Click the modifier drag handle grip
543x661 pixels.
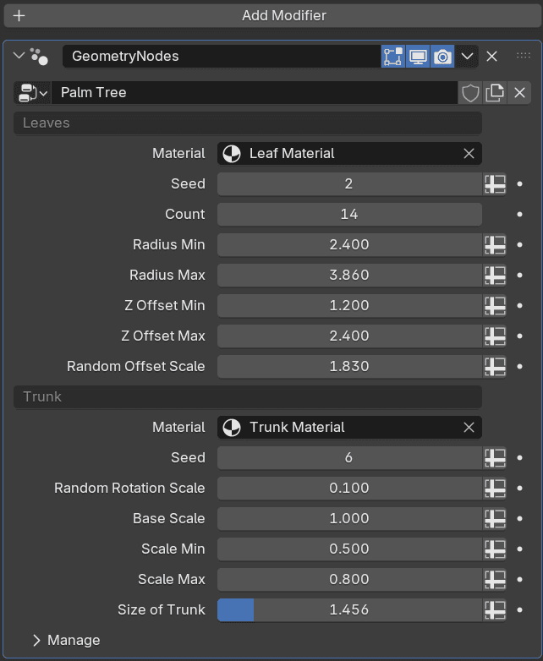[x=524, y=56]
